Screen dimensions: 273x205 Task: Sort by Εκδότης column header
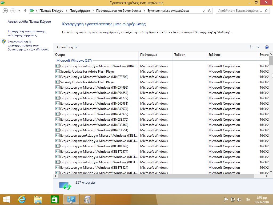coord(232,55)
